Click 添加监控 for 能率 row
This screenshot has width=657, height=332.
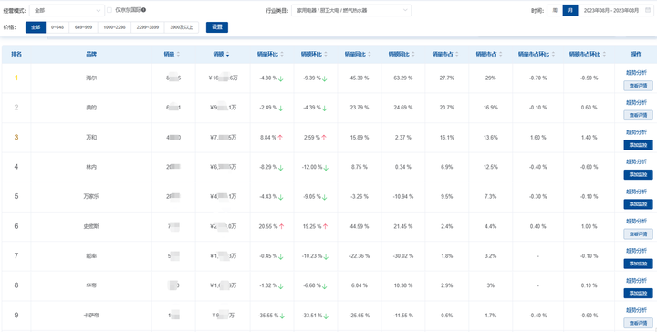point(638,264)
